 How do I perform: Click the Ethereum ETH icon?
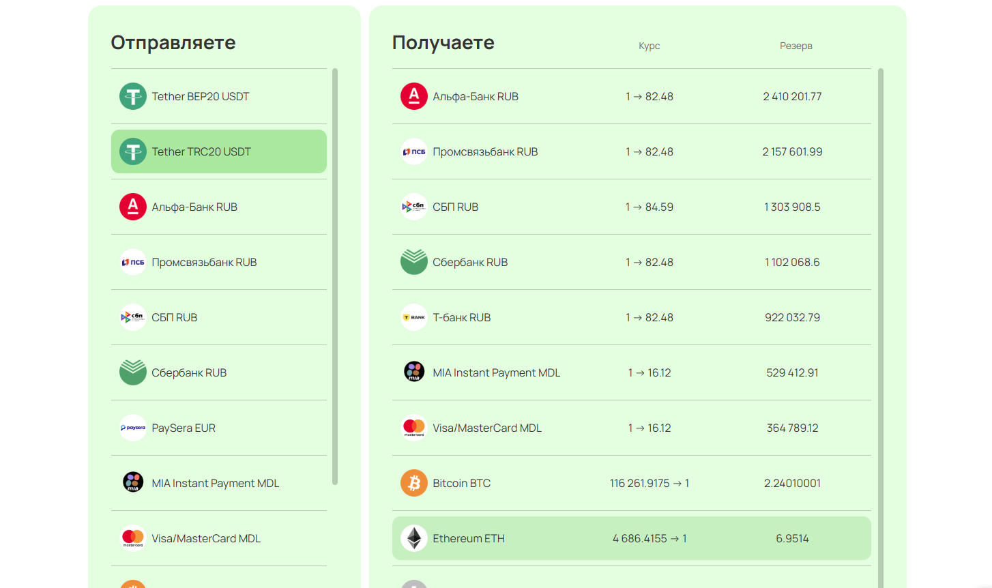tap(413, 538)
